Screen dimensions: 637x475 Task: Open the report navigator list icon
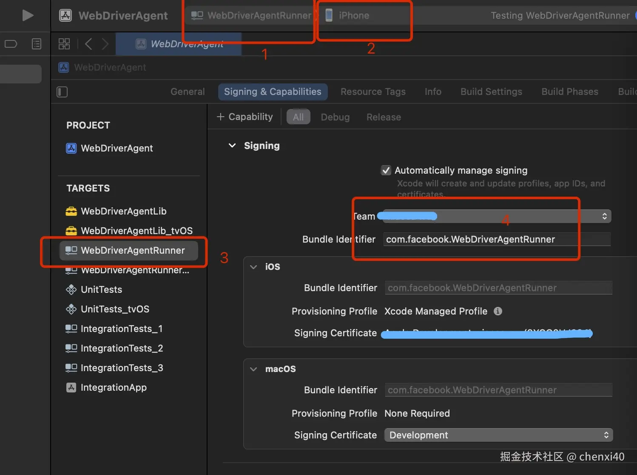(37, 44)
